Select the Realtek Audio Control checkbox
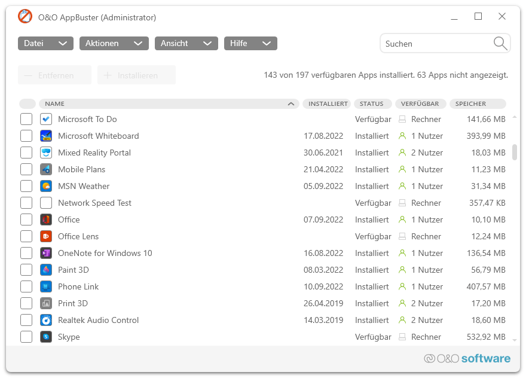The image size is (526, 378). (26, 320)
